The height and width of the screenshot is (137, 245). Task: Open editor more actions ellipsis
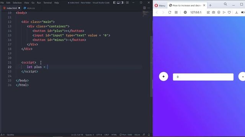(x=149, y=8)
